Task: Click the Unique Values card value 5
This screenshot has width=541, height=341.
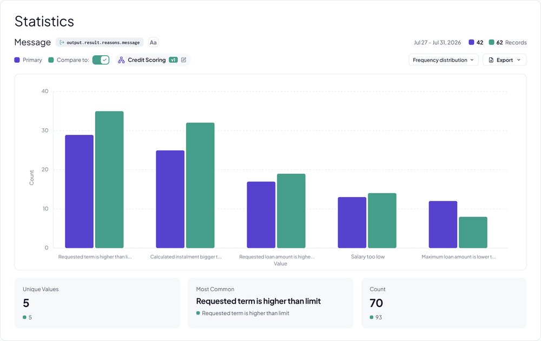Action: pos(26,303)
